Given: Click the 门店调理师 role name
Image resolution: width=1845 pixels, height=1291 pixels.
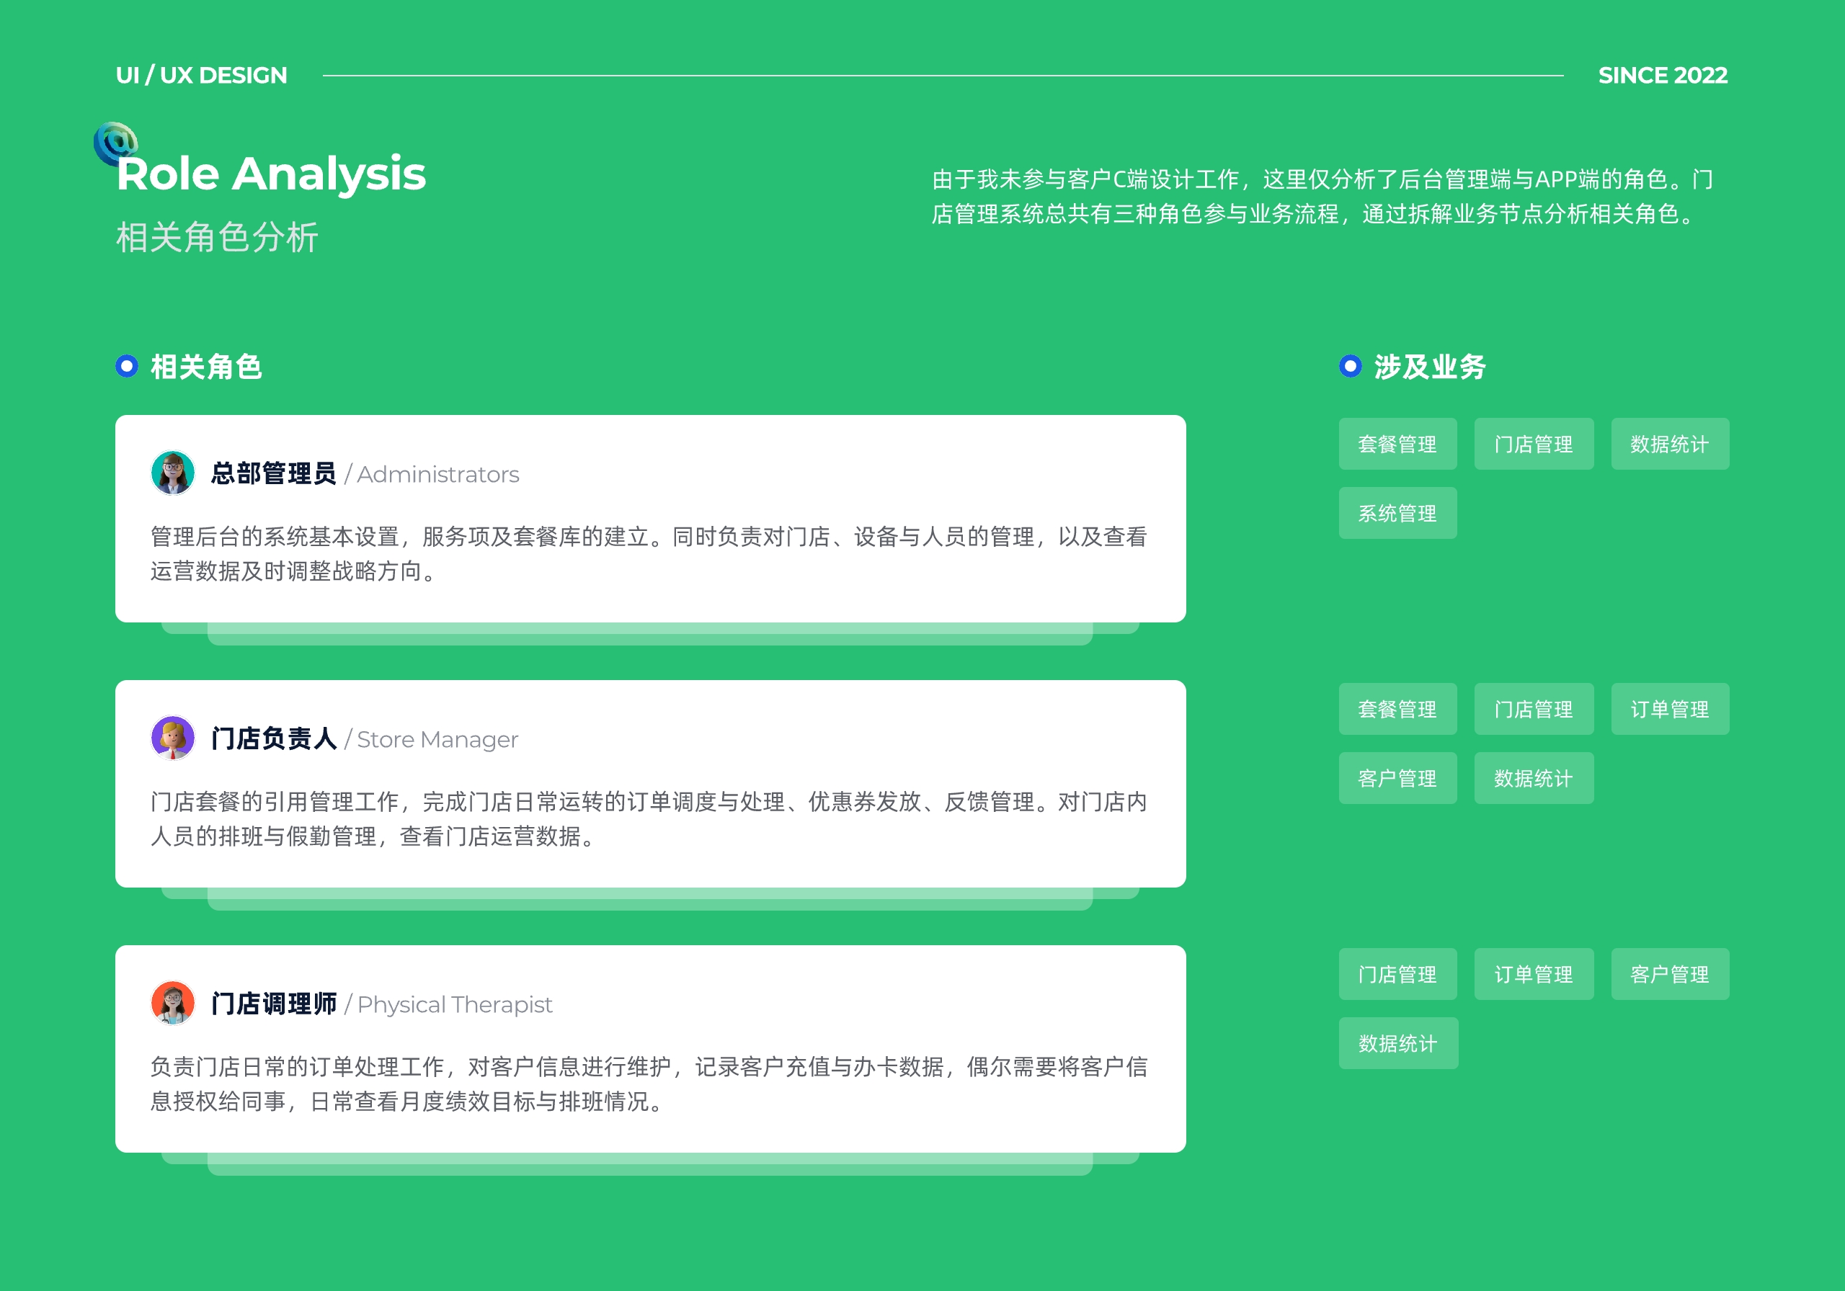Looking at the screenshot, I should [273, 1004].
